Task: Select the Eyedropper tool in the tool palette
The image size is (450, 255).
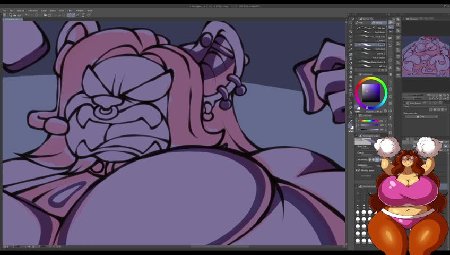Action: (351, 49)
